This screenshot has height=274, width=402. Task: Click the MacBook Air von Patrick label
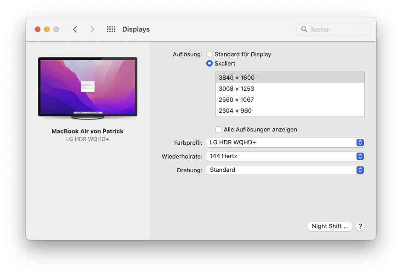87,131
